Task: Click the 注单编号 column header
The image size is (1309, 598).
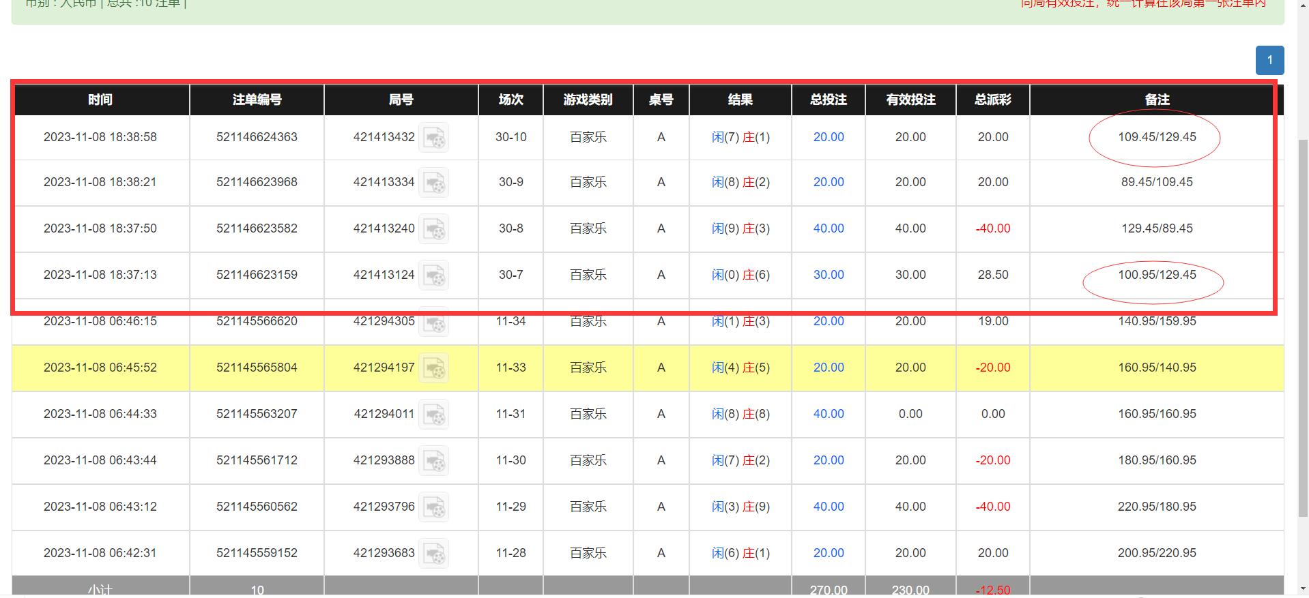Action: [257, 100]
